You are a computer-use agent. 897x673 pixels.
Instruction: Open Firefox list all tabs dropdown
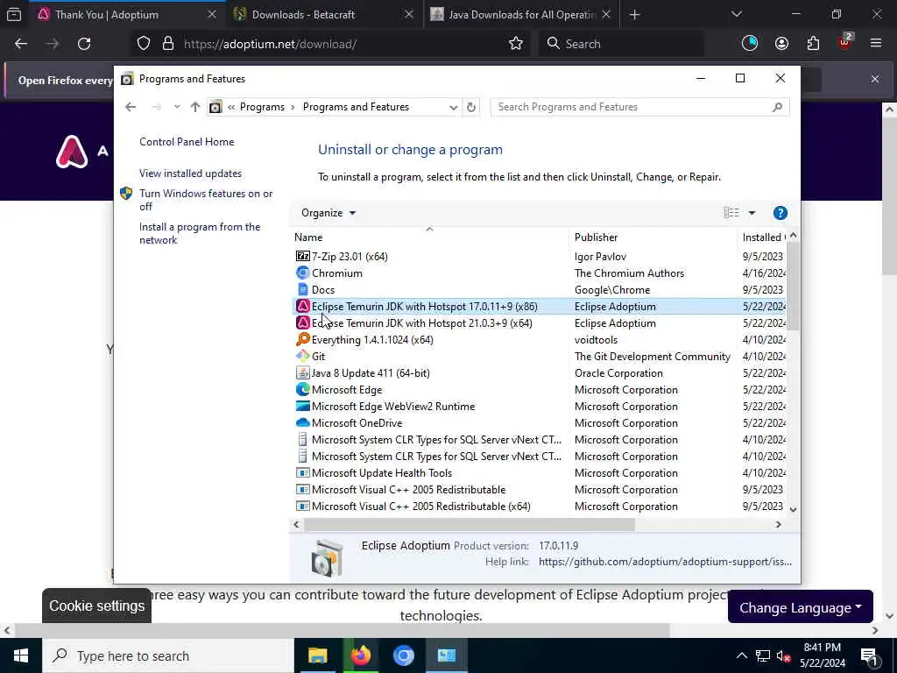[736, 14]
